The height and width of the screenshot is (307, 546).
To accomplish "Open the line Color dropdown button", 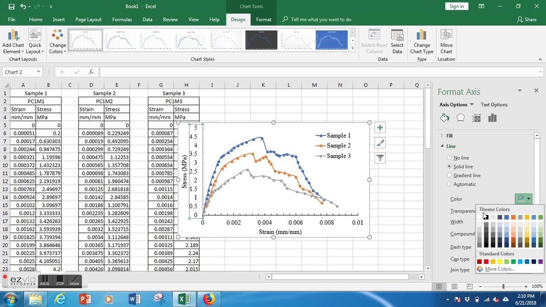I will pyautogui.click(x=523, y=199).
